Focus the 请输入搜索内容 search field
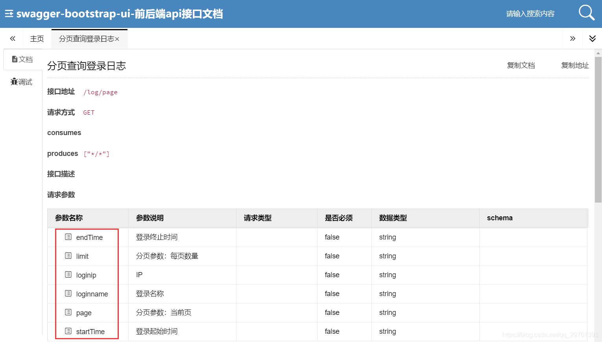The width and height of the screenshot is (602, 342). 530,14
